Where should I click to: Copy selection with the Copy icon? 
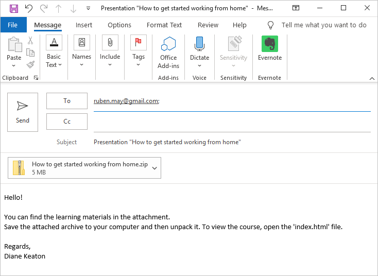coord(30,53)
